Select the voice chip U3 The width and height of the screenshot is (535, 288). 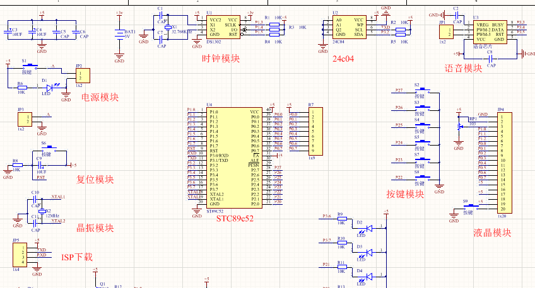(490, 32)
